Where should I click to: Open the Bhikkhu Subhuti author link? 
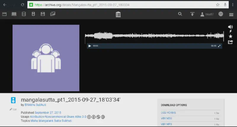click(x=35, y=105)
